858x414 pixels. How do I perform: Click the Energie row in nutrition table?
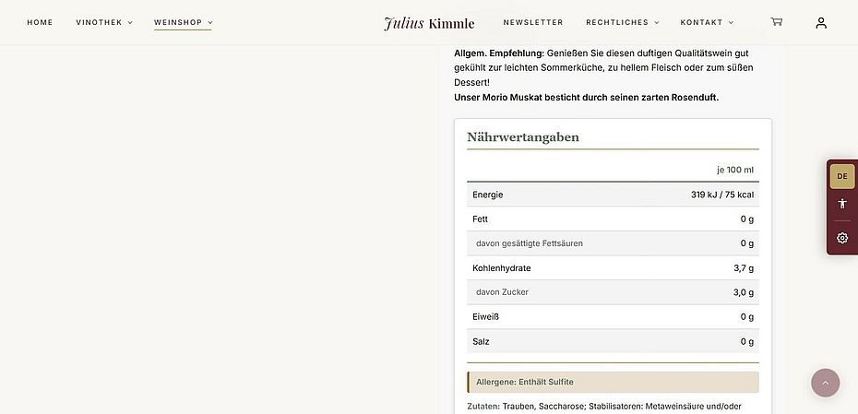pos(613,195)
